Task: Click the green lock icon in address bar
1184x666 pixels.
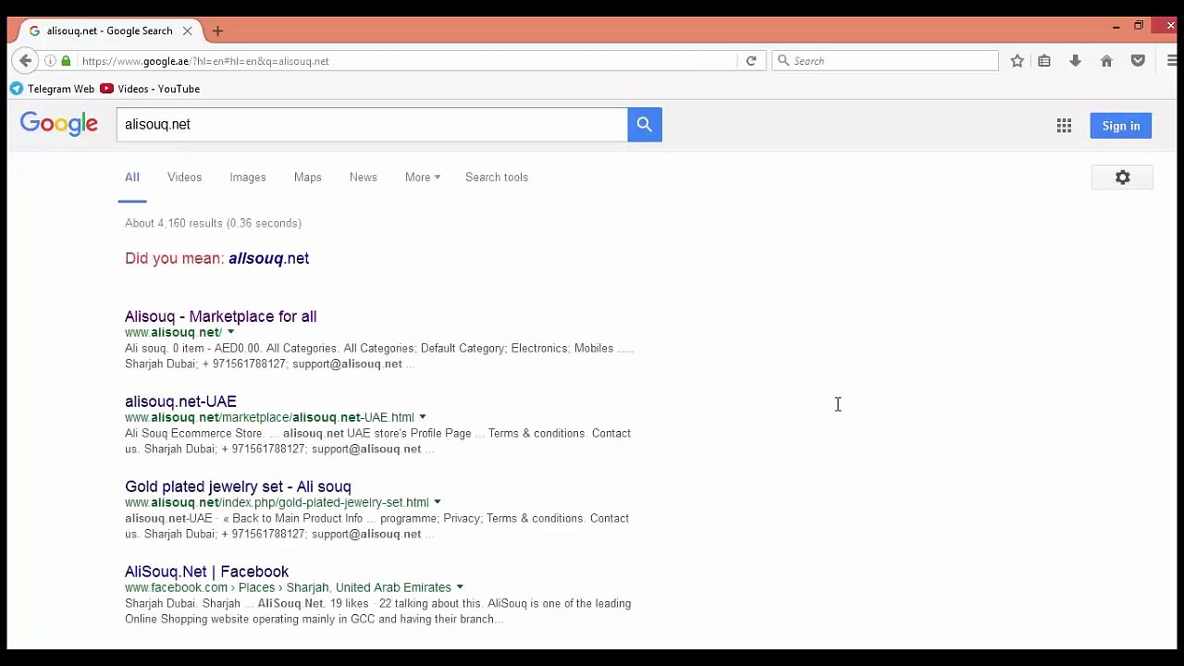Action: point(66,61)
